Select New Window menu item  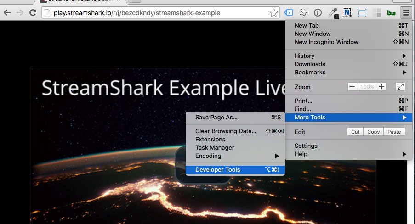pos(348,34)
